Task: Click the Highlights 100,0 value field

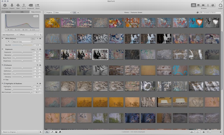Action: click(37, 86)
